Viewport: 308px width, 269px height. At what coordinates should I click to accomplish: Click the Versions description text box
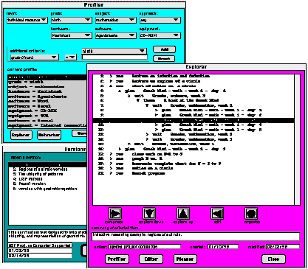click(47, 235)
